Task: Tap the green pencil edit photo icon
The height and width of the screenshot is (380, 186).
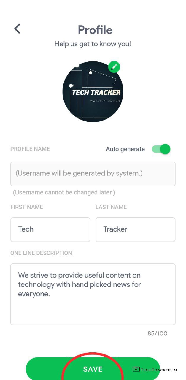Action: pos(114,67)
